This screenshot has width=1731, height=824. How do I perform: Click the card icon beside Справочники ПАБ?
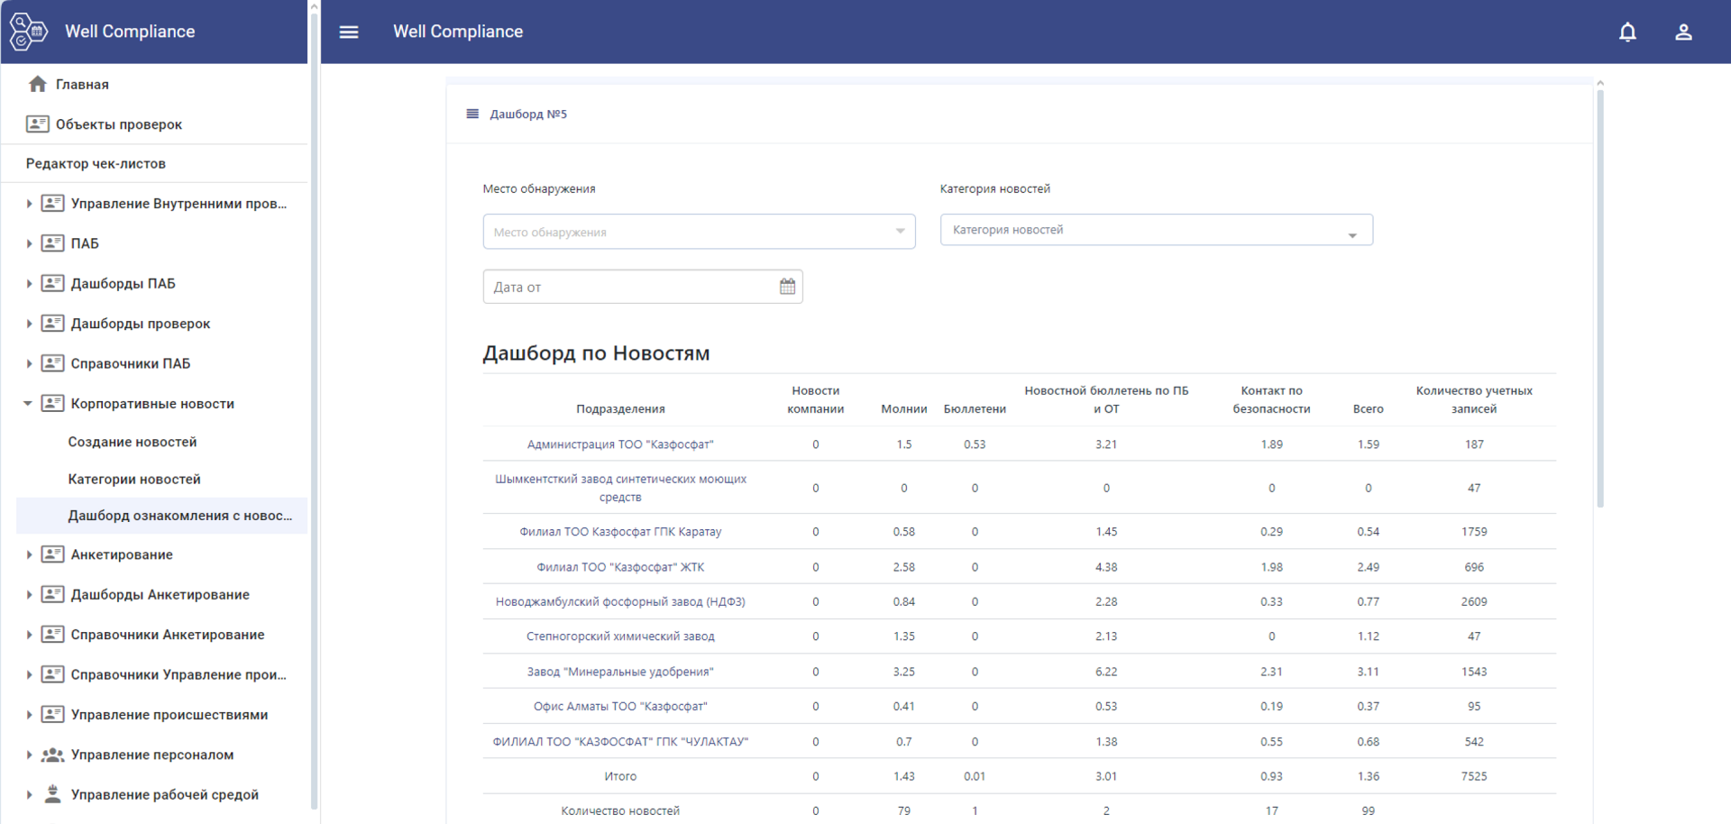coord(53,363)
